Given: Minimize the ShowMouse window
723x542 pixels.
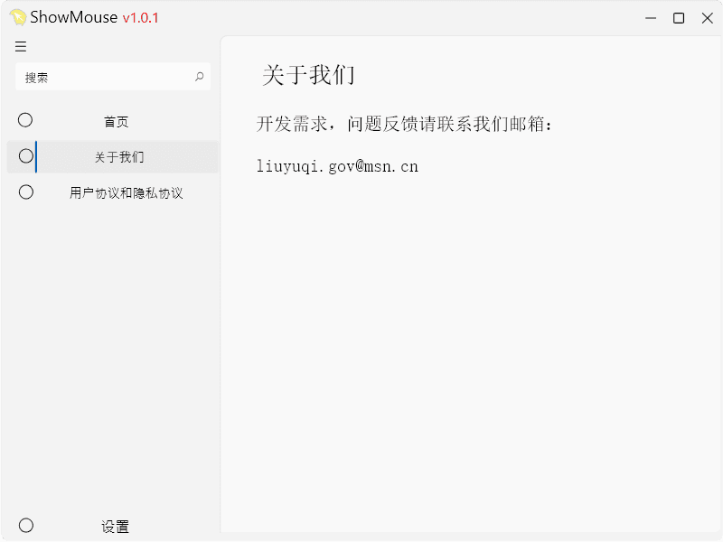Looking at the screenshot, I should pyautogui.click(x=651, y=18).
